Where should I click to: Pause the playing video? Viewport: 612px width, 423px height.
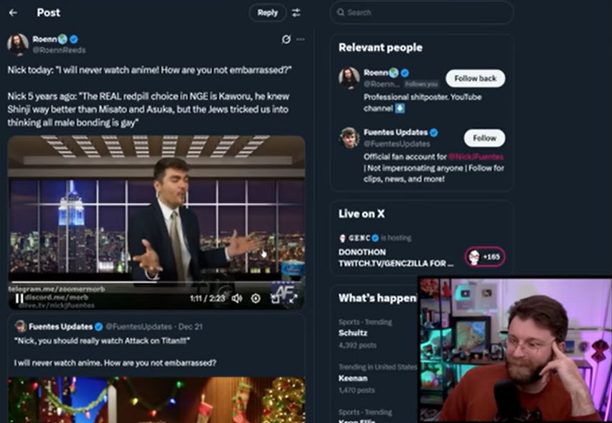(19, 298)
